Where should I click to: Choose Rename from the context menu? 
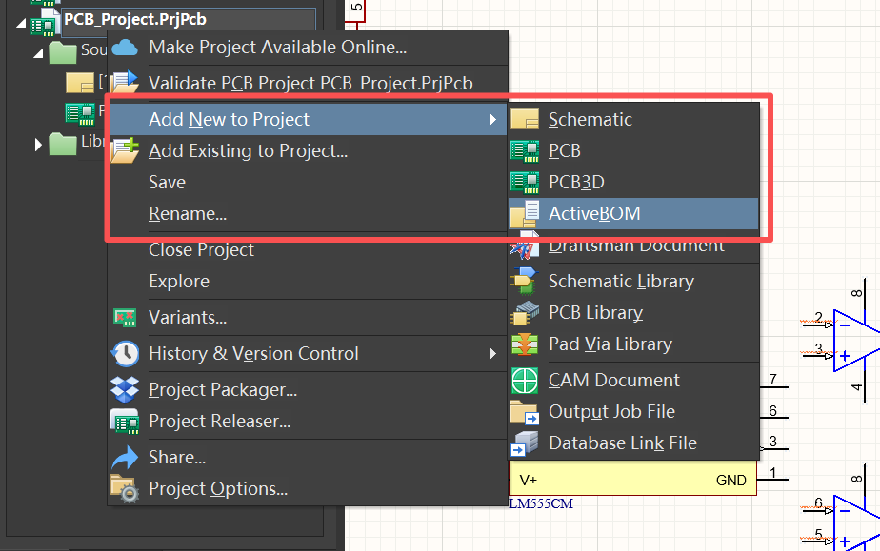[308, 213]
